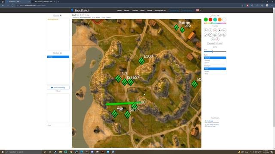Toggle the Users lock icon
The image size is (275, 154).
[61, 15]
